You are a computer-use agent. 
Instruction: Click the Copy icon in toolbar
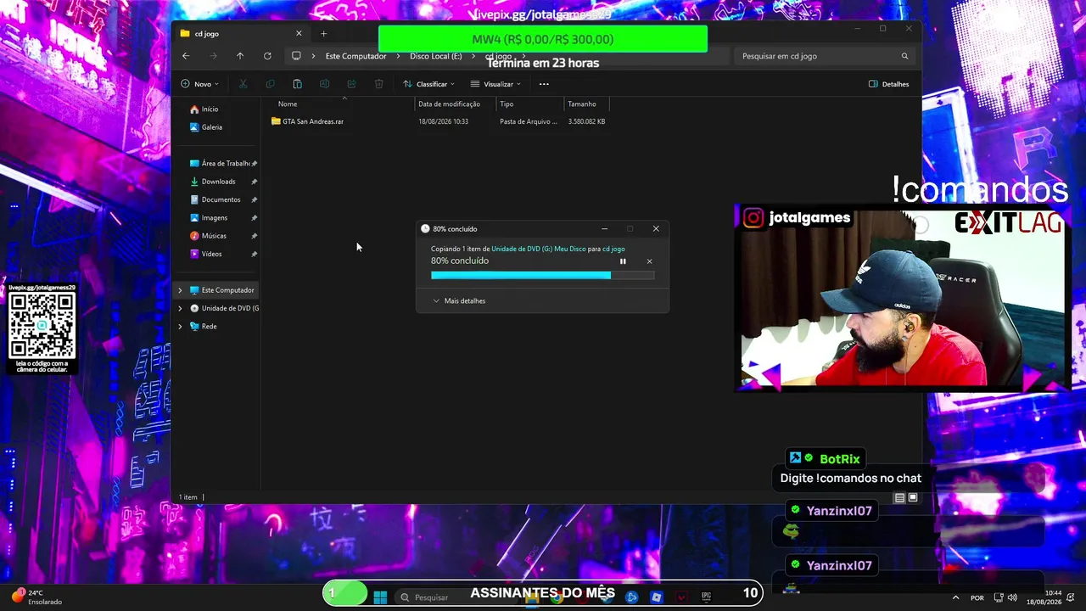click(x=270, y=84)
